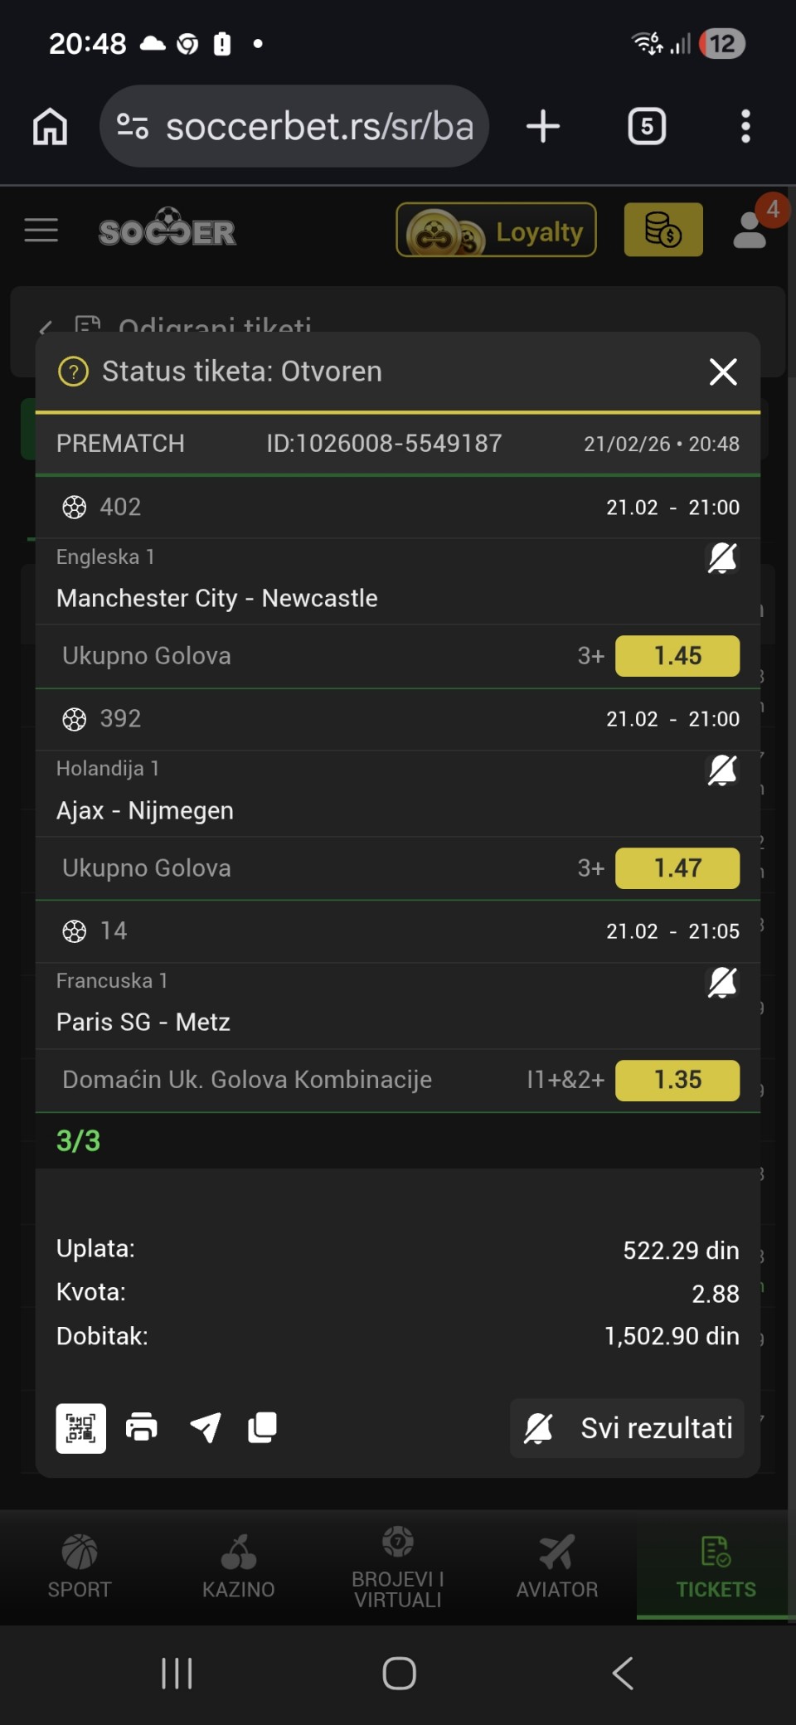
Task: Copy the ticket using duplicate icon
Action: coord(263,1427)
